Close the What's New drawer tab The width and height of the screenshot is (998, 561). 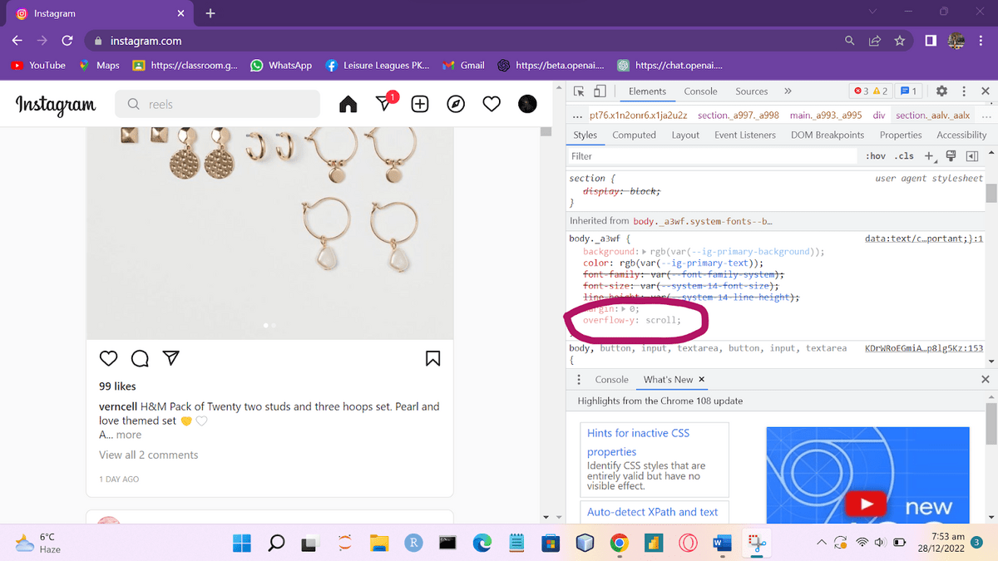[701, 379]
